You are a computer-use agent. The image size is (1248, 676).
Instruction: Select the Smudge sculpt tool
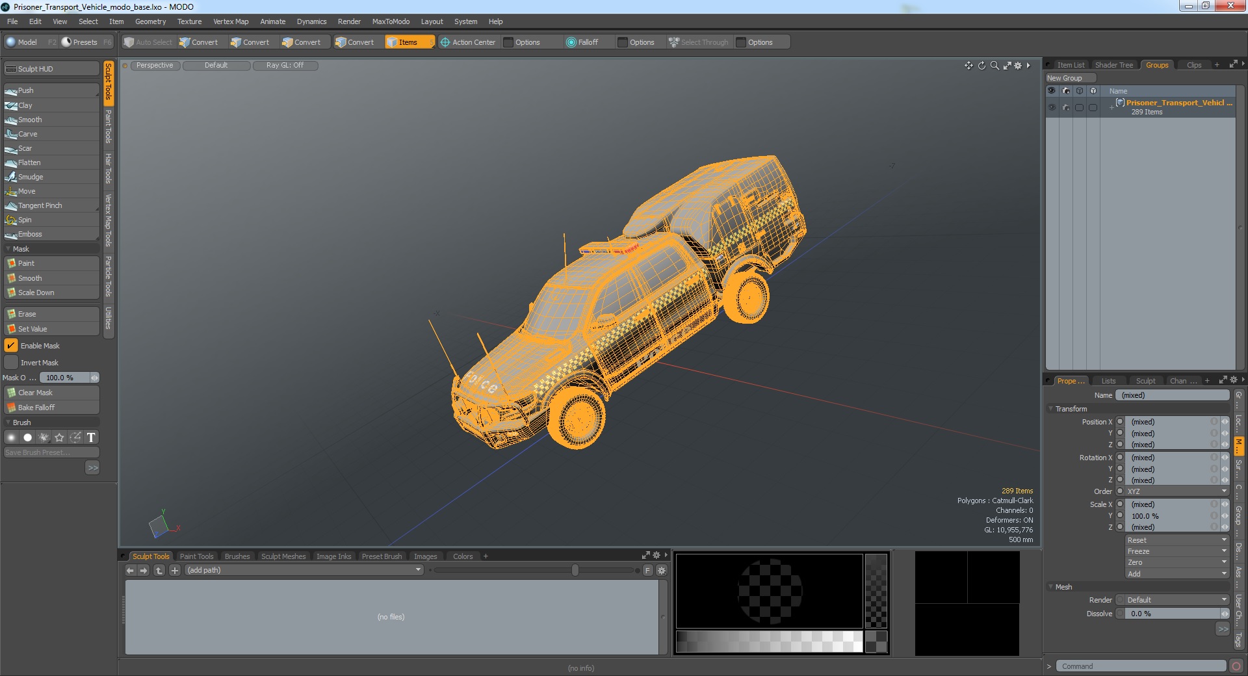pos(51,177)
